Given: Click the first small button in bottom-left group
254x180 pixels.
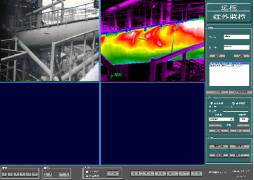Looking at the screenshot, I should (x=5, y=174).
